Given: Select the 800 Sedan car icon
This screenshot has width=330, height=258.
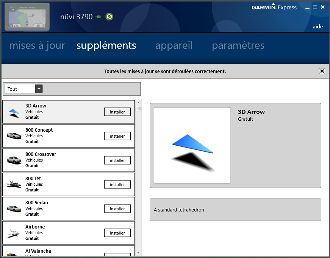Looking at the screenshot, I should coord(14,208).
